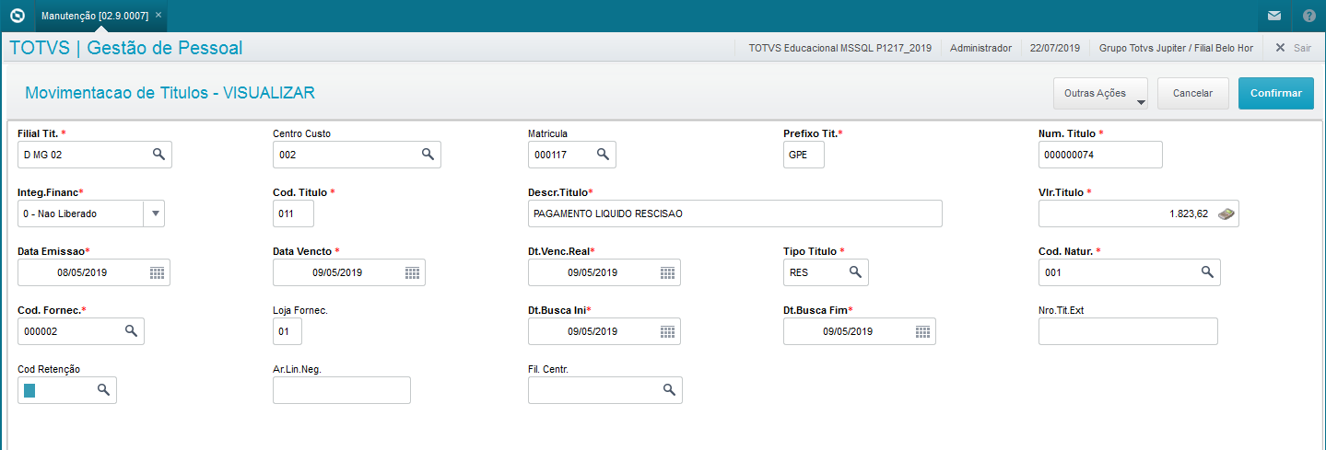Search Tipo Titulo with magnifier
Screen dimensions: 1326x450
[855, 271]
